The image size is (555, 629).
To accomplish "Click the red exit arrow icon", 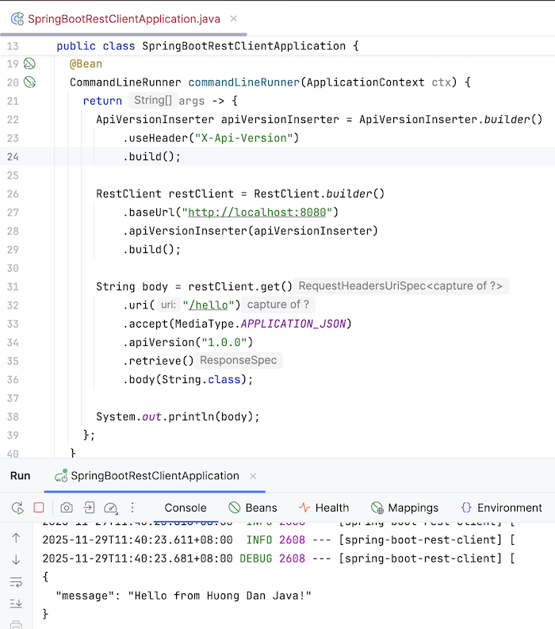I will point(90,508).
